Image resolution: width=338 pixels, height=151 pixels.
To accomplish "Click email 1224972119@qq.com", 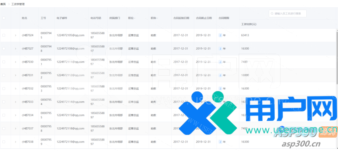I will [71, 142].
